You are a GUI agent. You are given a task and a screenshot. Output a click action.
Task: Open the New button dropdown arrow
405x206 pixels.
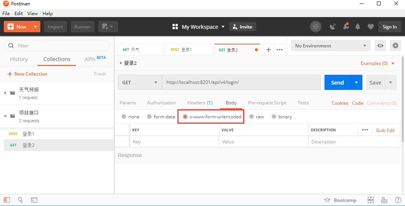[35, 27]
